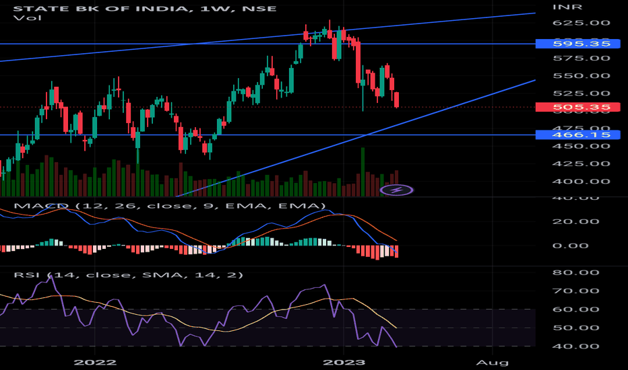628x370 pixels.
Task: Click the latest red candle near 505
Action: tap(396, 100)
